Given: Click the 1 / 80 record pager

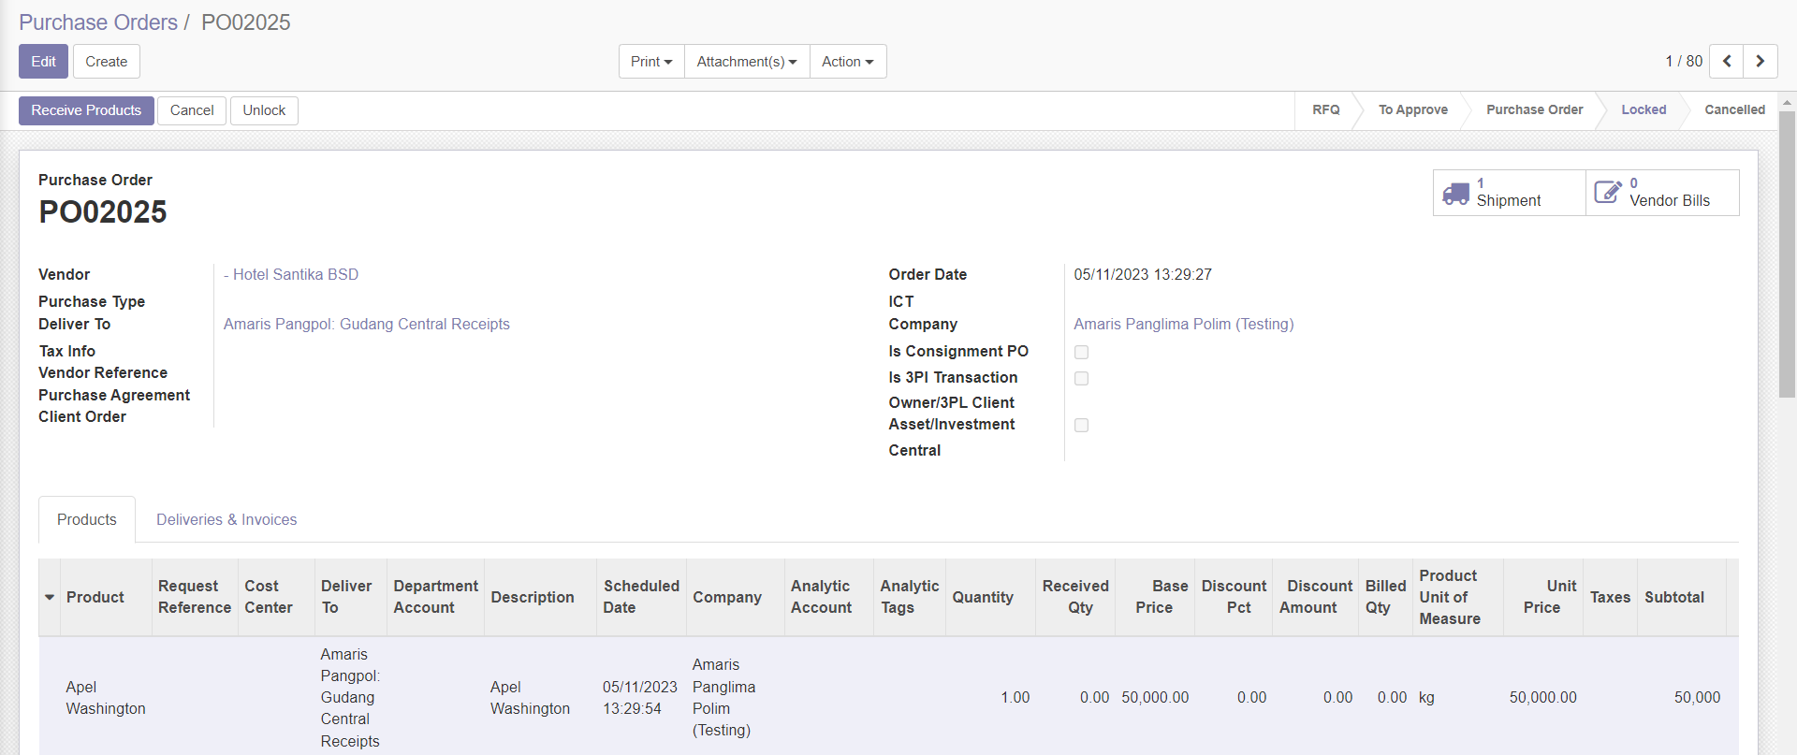Looking at the screenshot, I should [x=1684, y=61].
